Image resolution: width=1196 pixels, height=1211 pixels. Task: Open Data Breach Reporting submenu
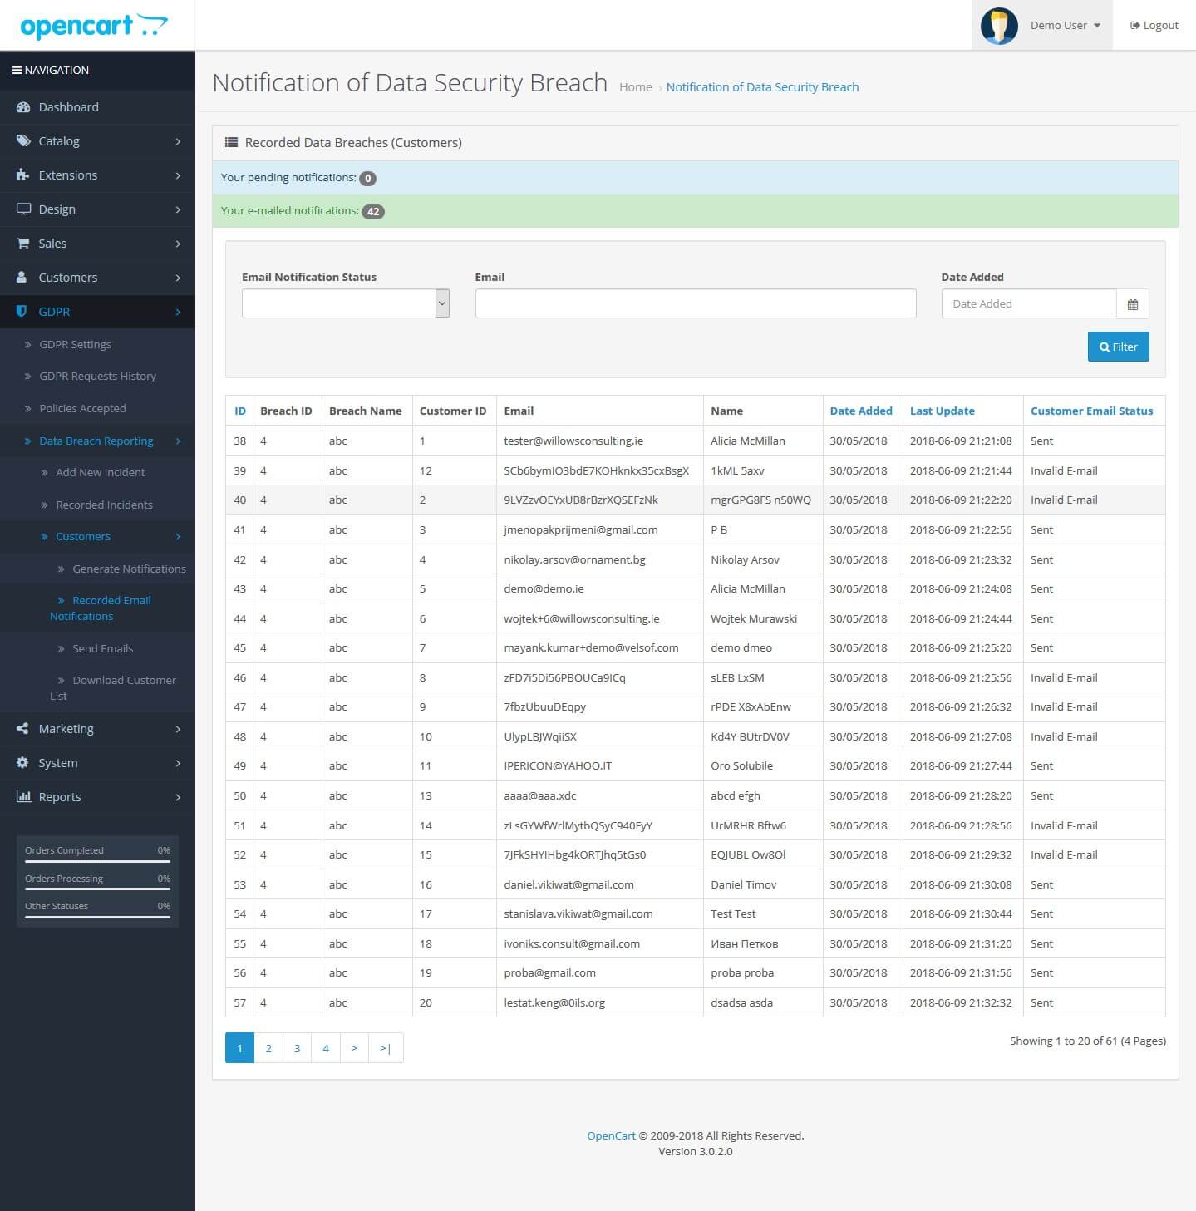pos(96,441)
